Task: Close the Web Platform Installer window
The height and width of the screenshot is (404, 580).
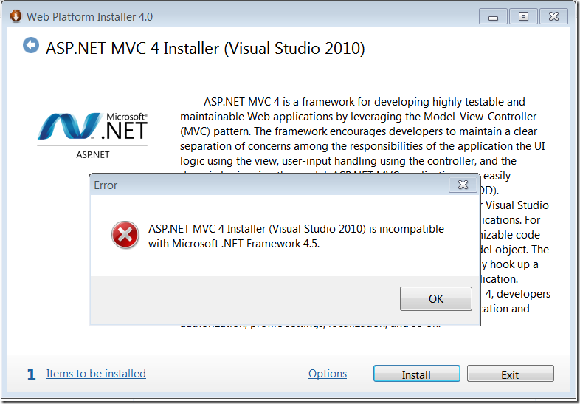Action: click(553, 17)
